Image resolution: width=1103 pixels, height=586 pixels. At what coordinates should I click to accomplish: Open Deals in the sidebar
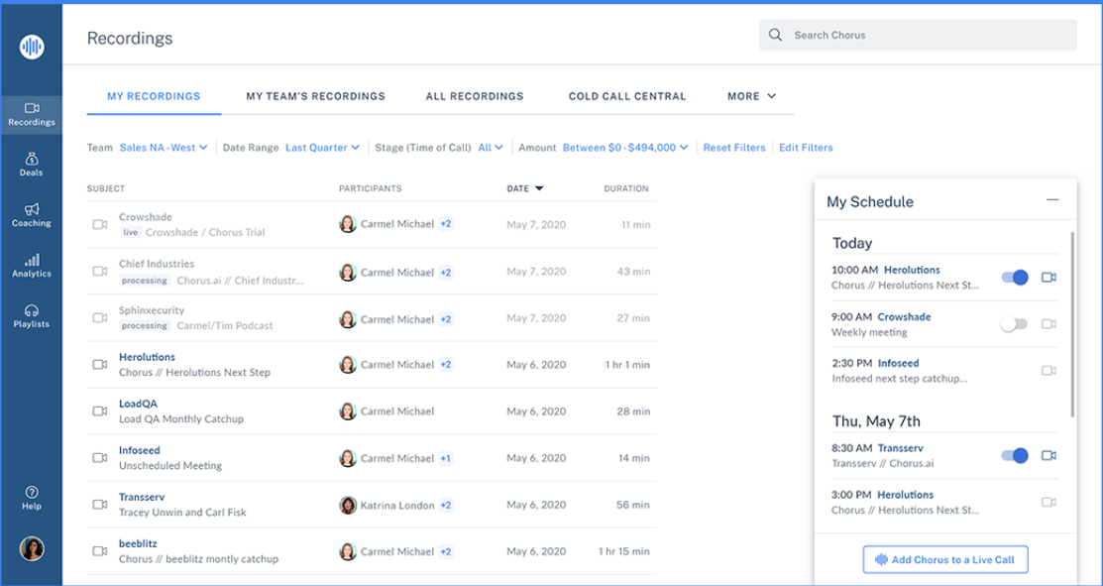(31, 164)
